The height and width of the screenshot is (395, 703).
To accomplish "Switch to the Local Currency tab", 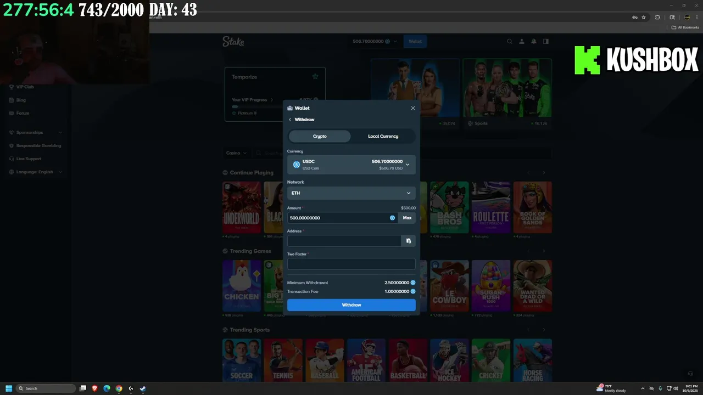I will click(x=383, y=136).
